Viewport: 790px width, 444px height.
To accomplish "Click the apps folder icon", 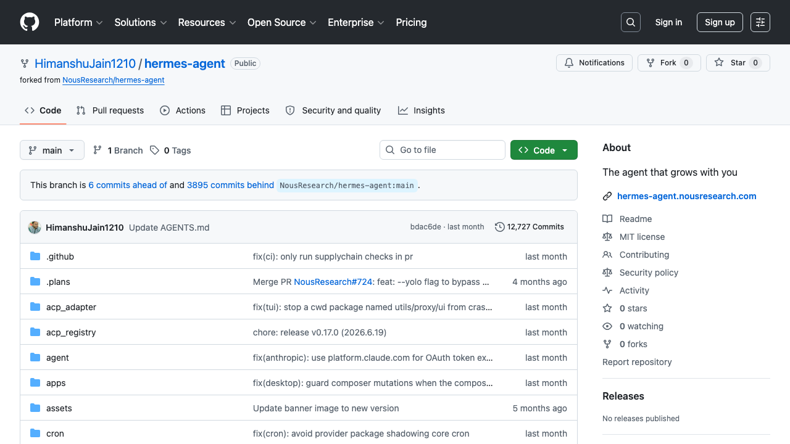I will point(35,383).
